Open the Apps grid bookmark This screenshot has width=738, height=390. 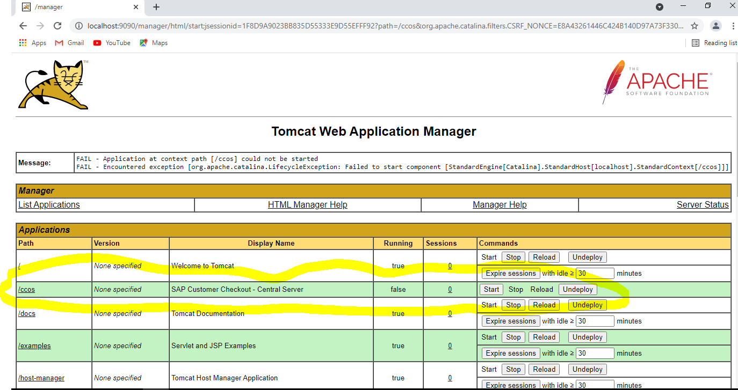(x=33, y=43)
